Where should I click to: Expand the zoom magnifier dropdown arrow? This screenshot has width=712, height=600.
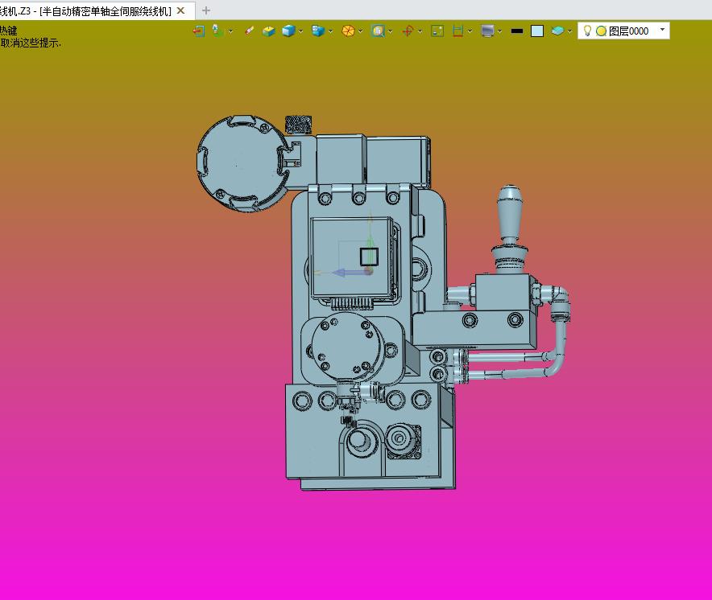point(390,31)
